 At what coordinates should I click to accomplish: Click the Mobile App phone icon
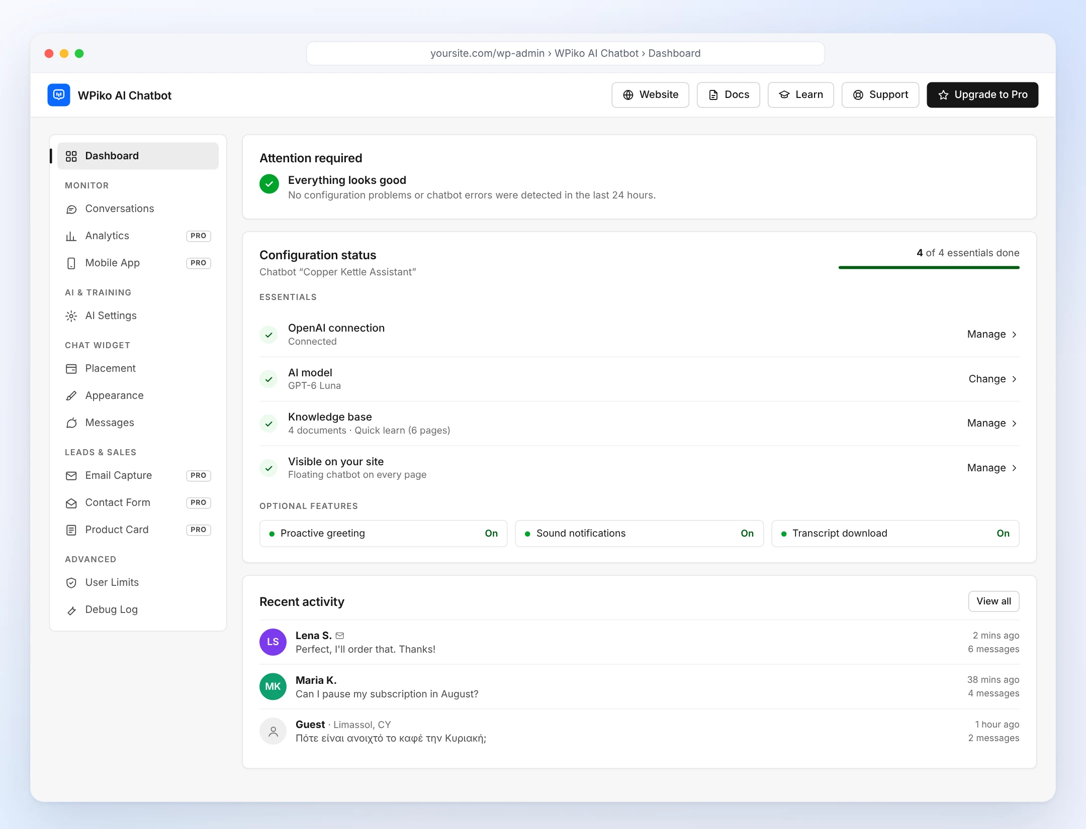[x=71, y=263]
